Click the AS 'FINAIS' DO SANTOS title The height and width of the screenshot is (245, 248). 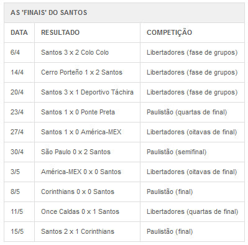click(x=48, y=12)
